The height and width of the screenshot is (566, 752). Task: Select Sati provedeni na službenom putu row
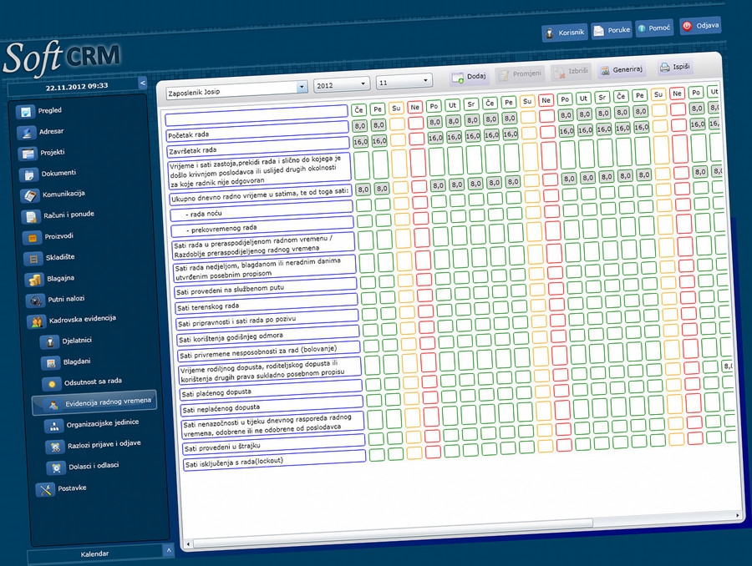[267, 287]
